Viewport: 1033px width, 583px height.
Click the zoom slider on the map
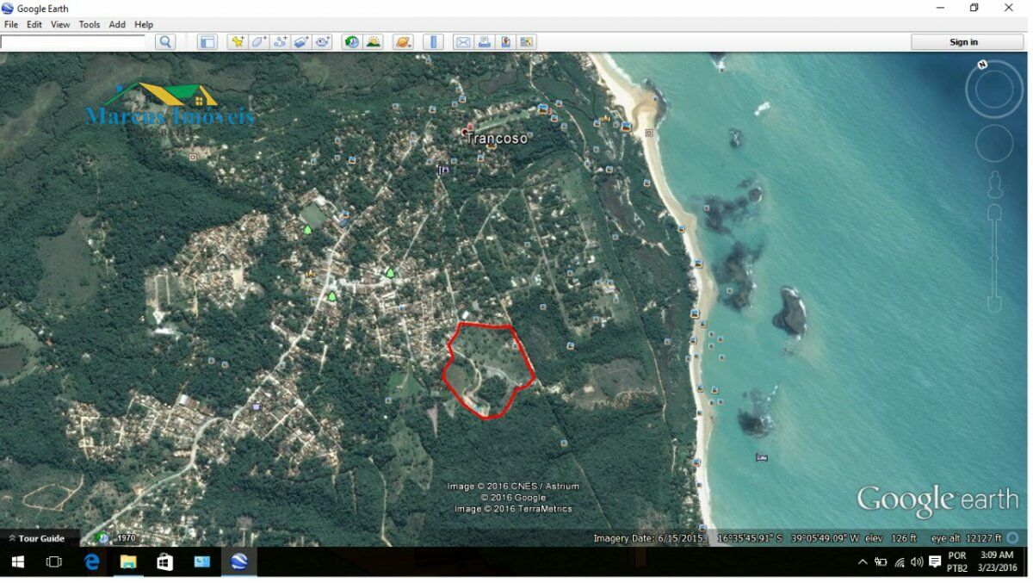[x=994, y=258]
